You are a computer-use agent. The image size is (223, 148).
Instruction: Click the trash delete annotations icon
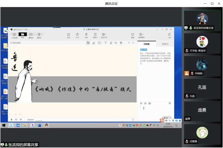click(121, 43)
